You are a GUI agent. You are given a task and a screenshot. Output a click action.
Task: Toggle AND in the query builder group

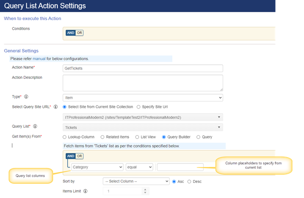pos(71,156)
